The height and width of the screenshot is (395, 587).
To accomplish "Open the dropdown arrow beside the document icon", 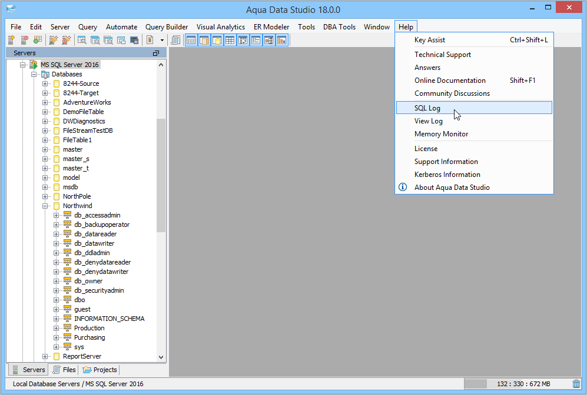I will pyautogui.click(x=162, y=40).
